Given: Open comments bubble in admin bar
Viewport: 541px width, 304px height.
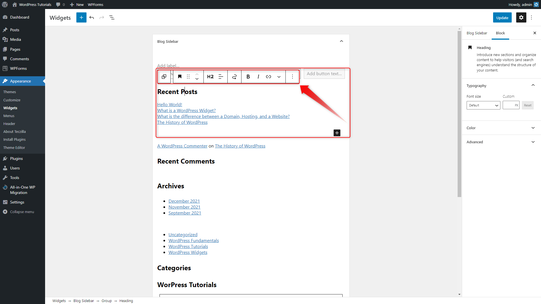Looking at the screenshot, I should (60, 5).
